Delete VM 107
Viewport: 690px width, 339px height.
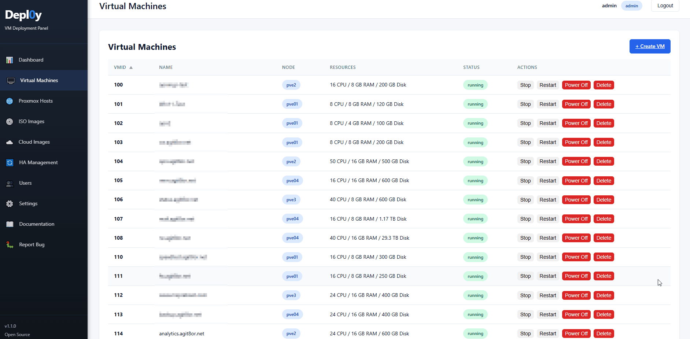(x=604, y=219)
